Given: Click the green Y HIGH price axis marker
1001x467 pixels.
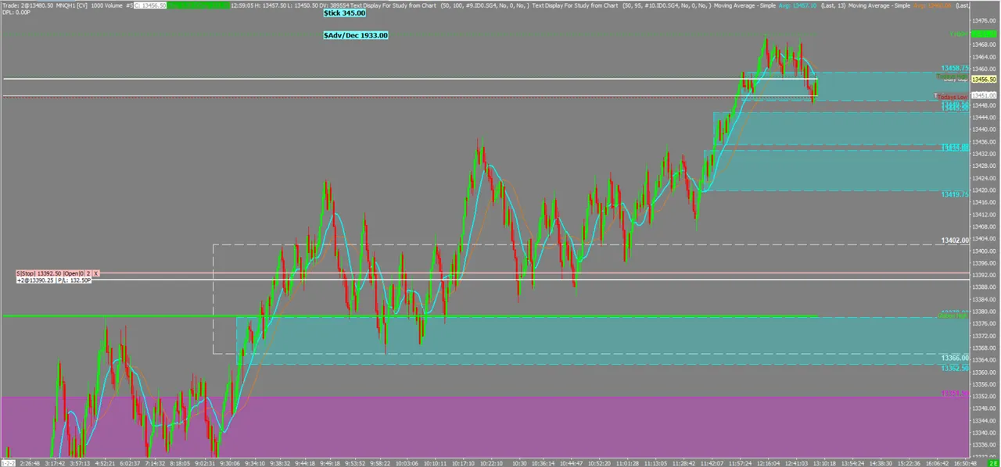Looking at the screenshot, I should (984, 34).
